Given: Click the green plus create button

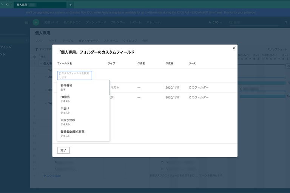Looking at the screenshot, I should [36, 23].
